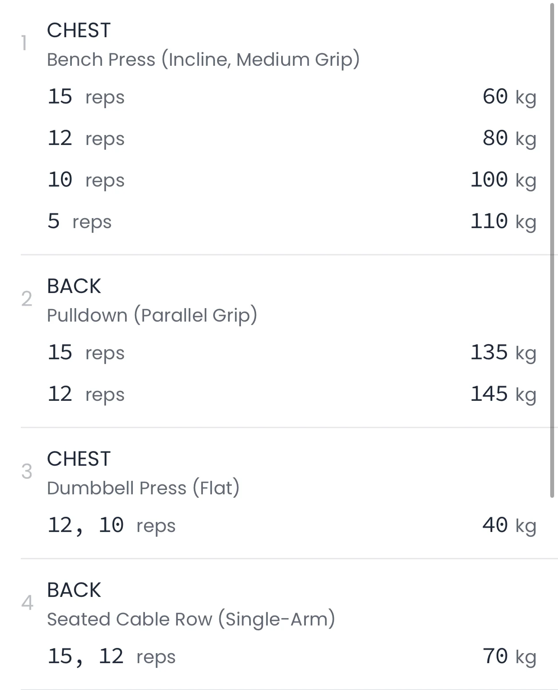558x690 pixels.
Task: Tap the 5 reps 110 kg row
Action: [291, 221]
